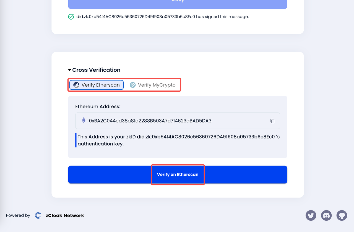Copy the Ethereum address with copy icon

pyautogui.click(x=272, y=121)
